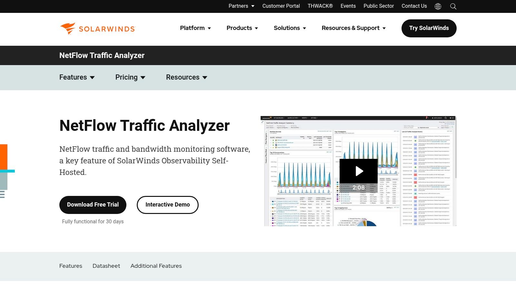
Task: Expand the Solutions menu
Action: click(289, 28)
